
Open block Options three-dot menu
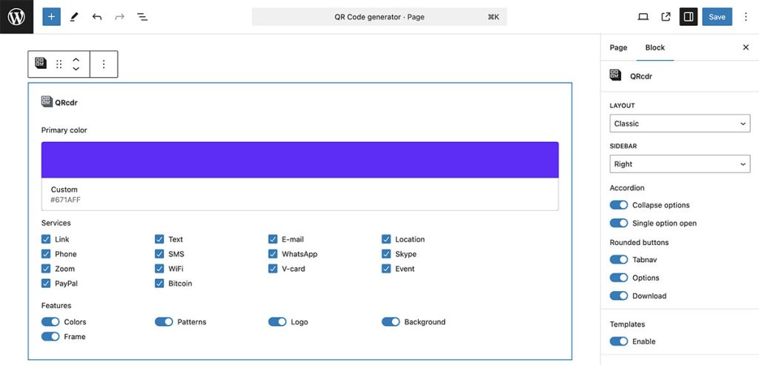pyautogui.click(x=104, y=64)
